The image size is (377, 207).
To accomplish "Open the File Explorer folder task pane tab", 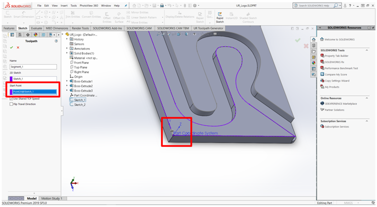I will coord(313,51).
